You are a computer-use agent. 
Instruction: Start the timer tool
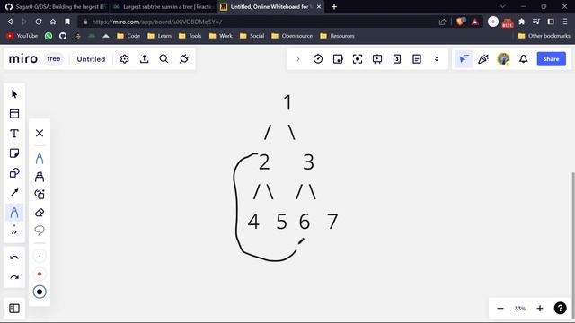pos(318,59)
